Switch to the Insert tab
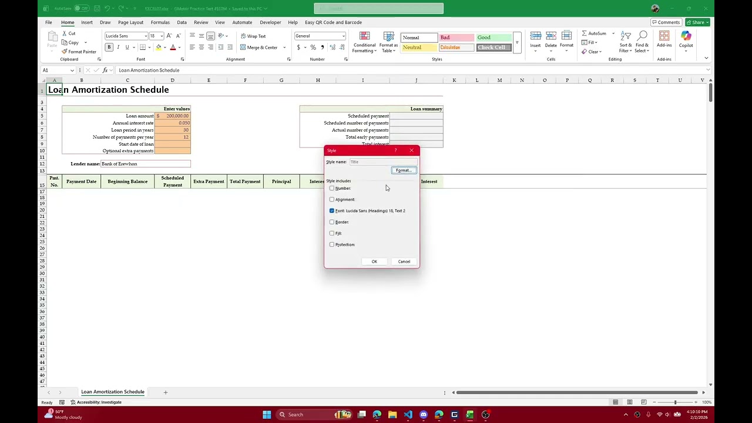752x423 pixels. (x=86, y=22)
